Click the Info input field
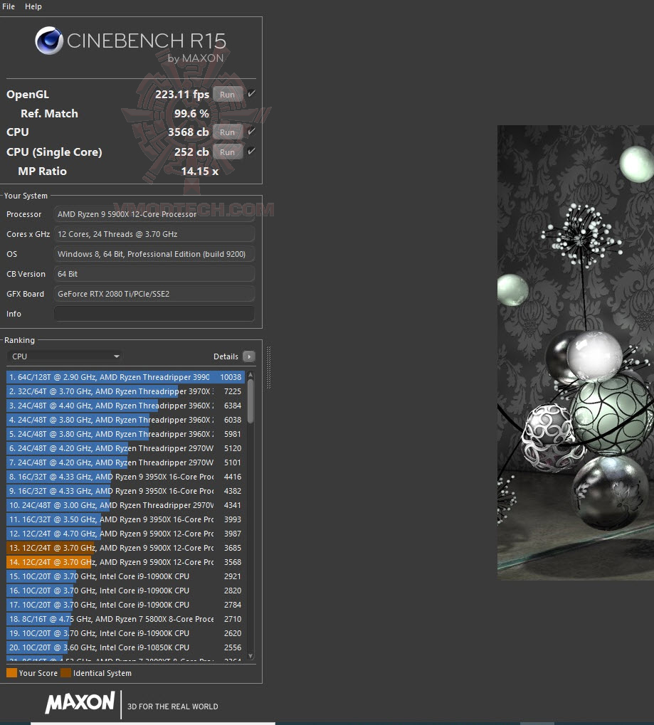 click(154, 314)
